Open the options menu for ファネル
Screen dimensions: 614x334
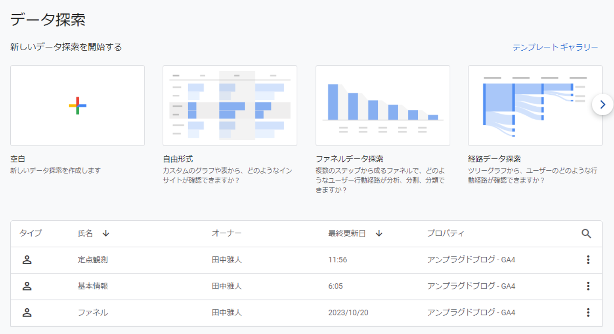[x=588, y=313]
